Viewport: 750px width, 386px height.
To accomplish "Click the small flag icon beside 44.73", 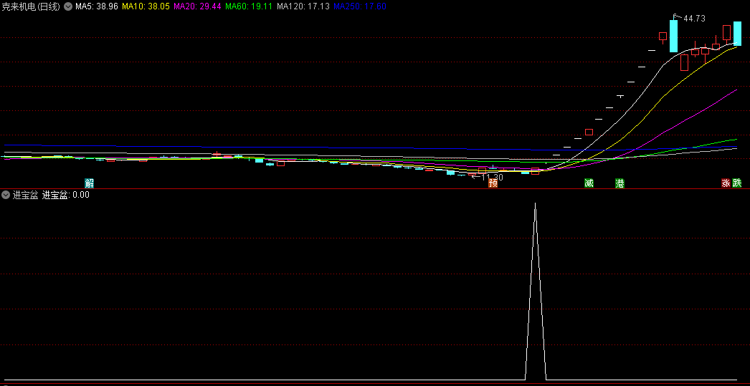I will 675,16.
